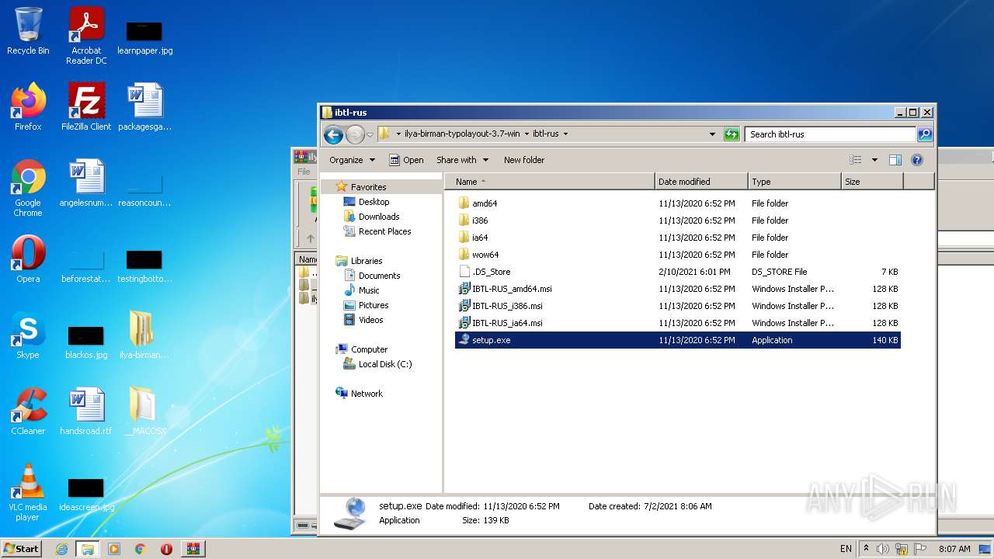
Task: Select the i386 folder
Action: (677, 220)
